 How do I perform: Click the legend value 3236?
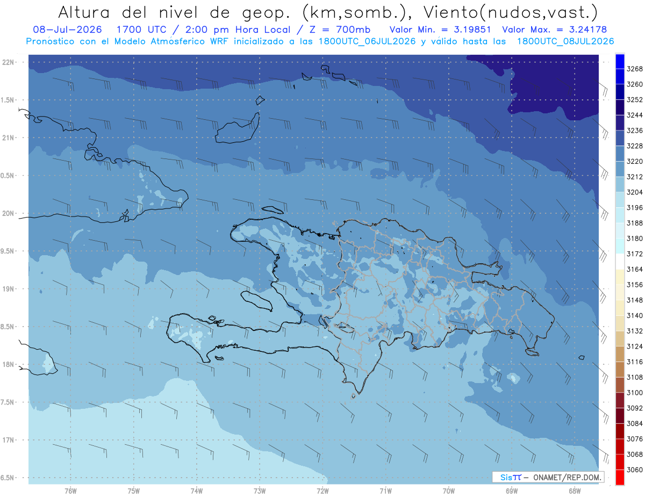click(635, 131)
